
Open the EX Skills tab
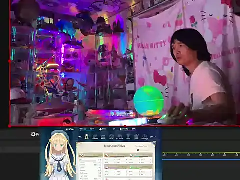[120, 137]
